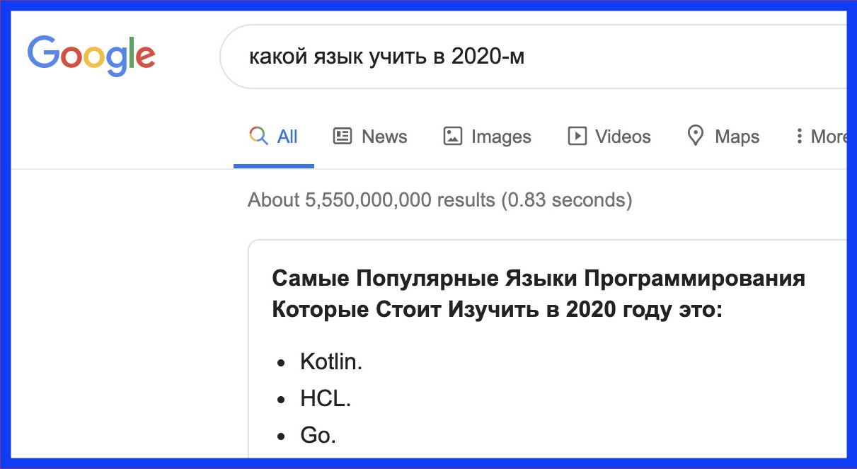Select the All results tab label
This screenshot has width=857, height=469.
[287, 137]
